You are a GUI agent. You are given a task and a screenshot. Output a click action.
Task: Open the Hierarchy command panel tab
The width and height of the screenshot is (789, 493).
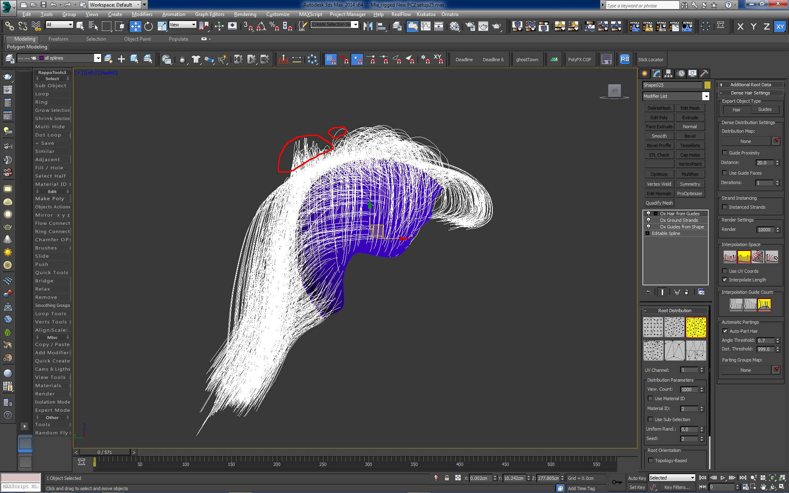[669, 74]
